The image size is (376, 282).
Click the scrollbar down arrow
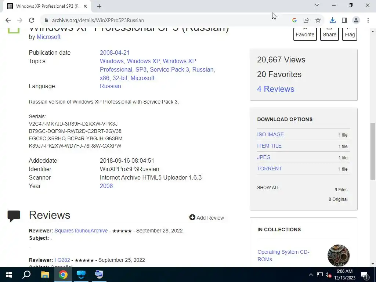pyautogui.click(x=373, y=264)
